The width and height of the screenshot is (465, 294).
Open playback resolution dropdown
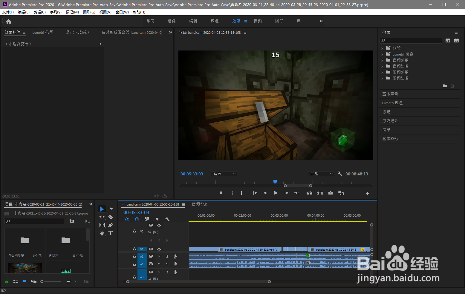tap(321, 174)
